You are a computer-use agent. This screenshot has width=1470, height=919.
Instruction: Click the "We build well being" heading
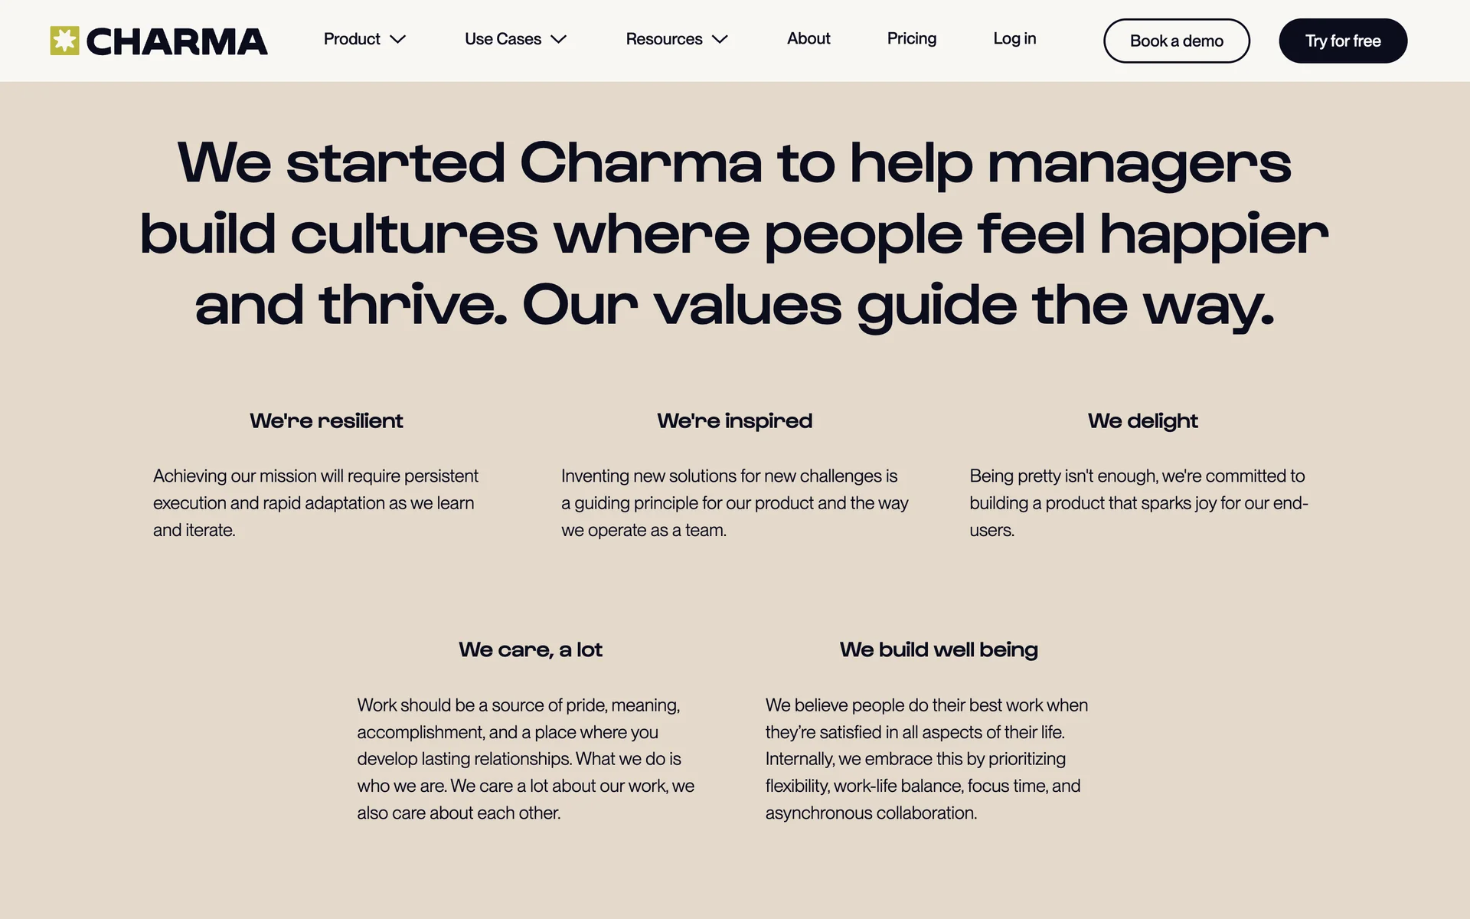click(939, 649)
